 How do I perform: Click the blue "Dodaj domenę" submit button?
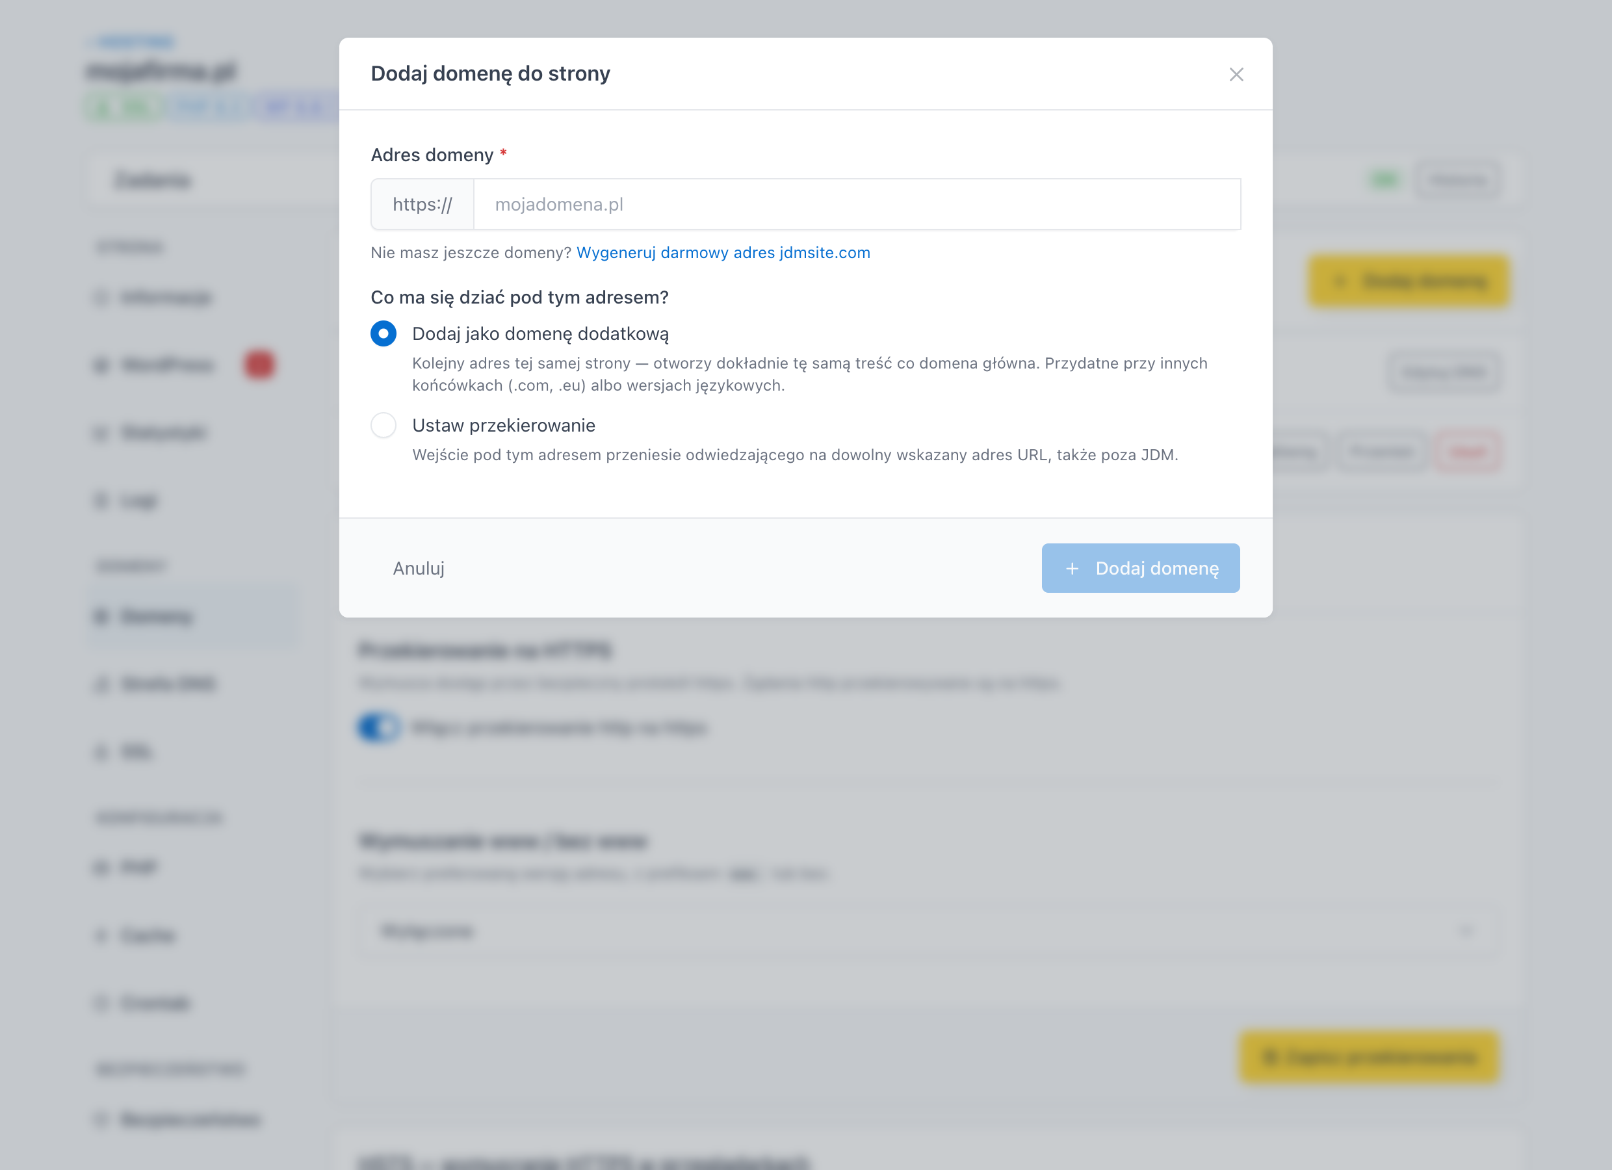pos(1141,568)
